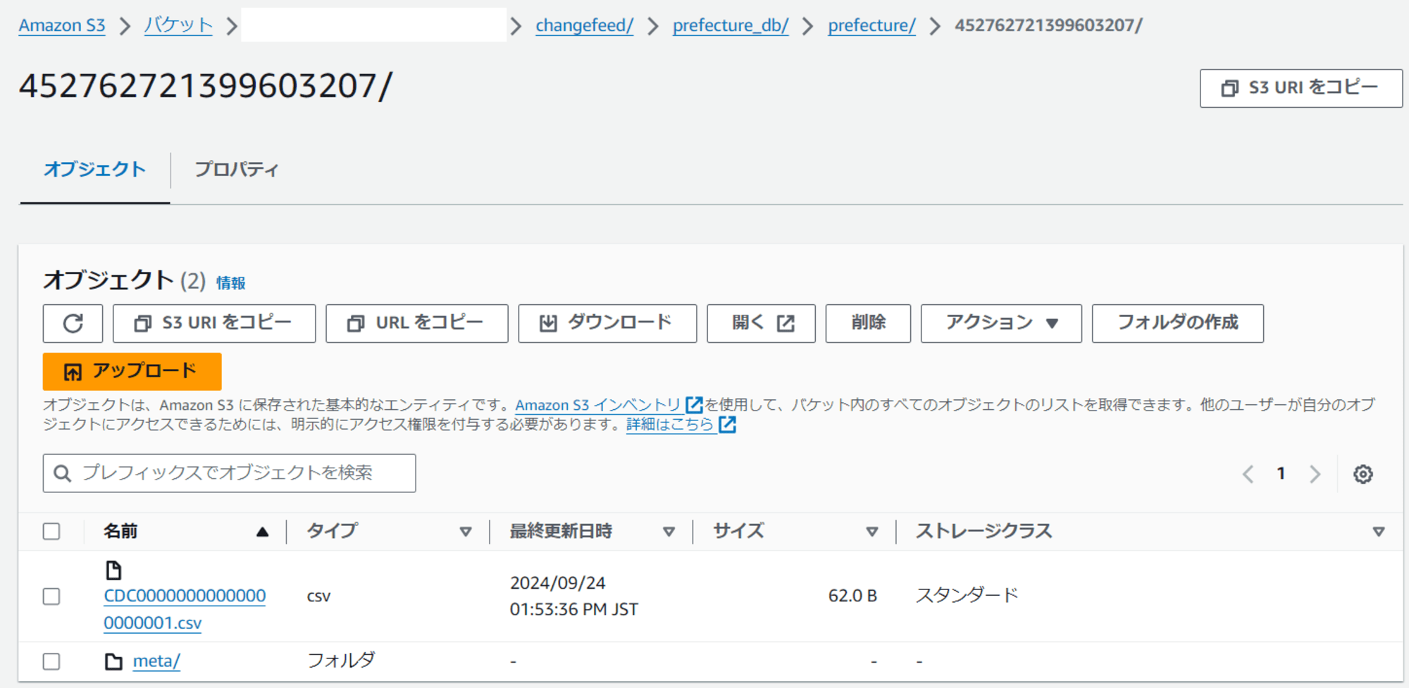Image resolution: width=1409 pixels, height=688 pixels.
Task: Click the meta folder icon
Action: [113, 661]
